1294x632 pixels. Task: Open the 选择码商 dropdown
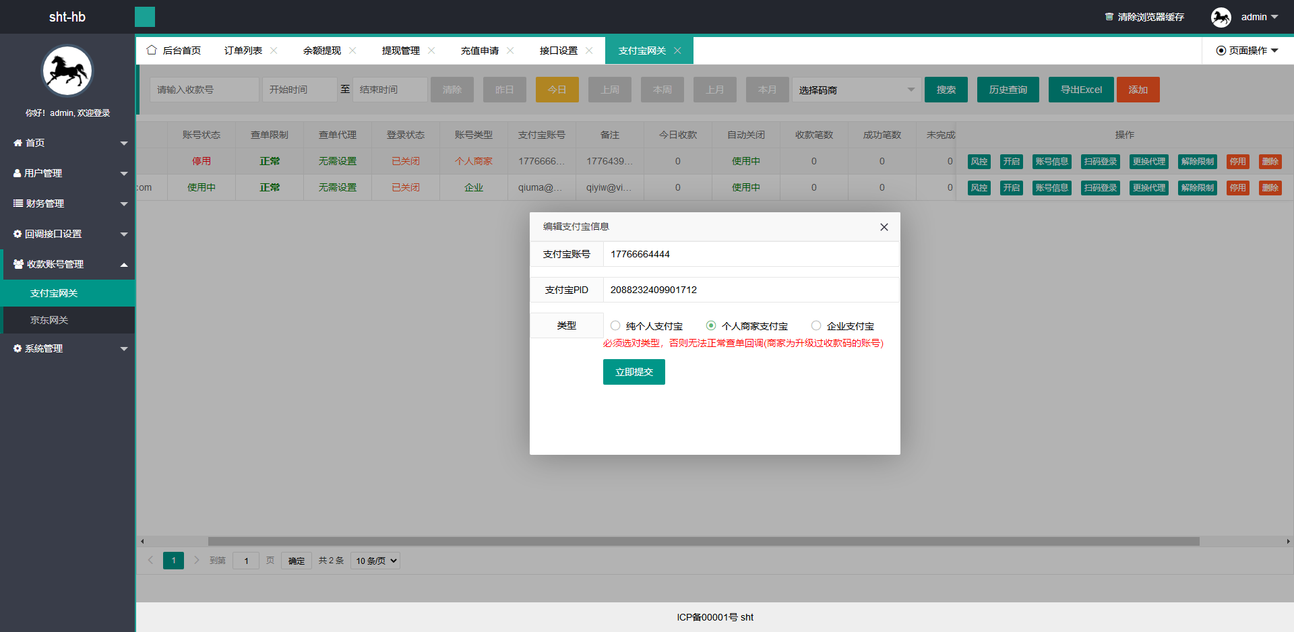pyautogui.click(x=856, y=90)
